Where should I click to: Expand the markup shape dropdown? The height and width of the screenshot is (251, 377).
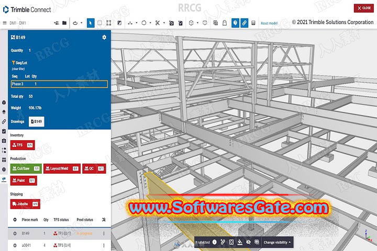click(x=150, y=23)
